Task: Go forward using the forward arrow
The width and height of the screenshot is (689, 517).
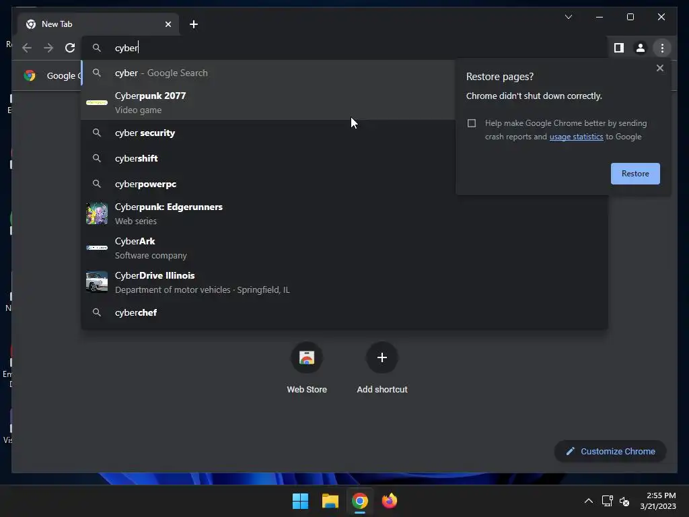Action: point(48,48)
